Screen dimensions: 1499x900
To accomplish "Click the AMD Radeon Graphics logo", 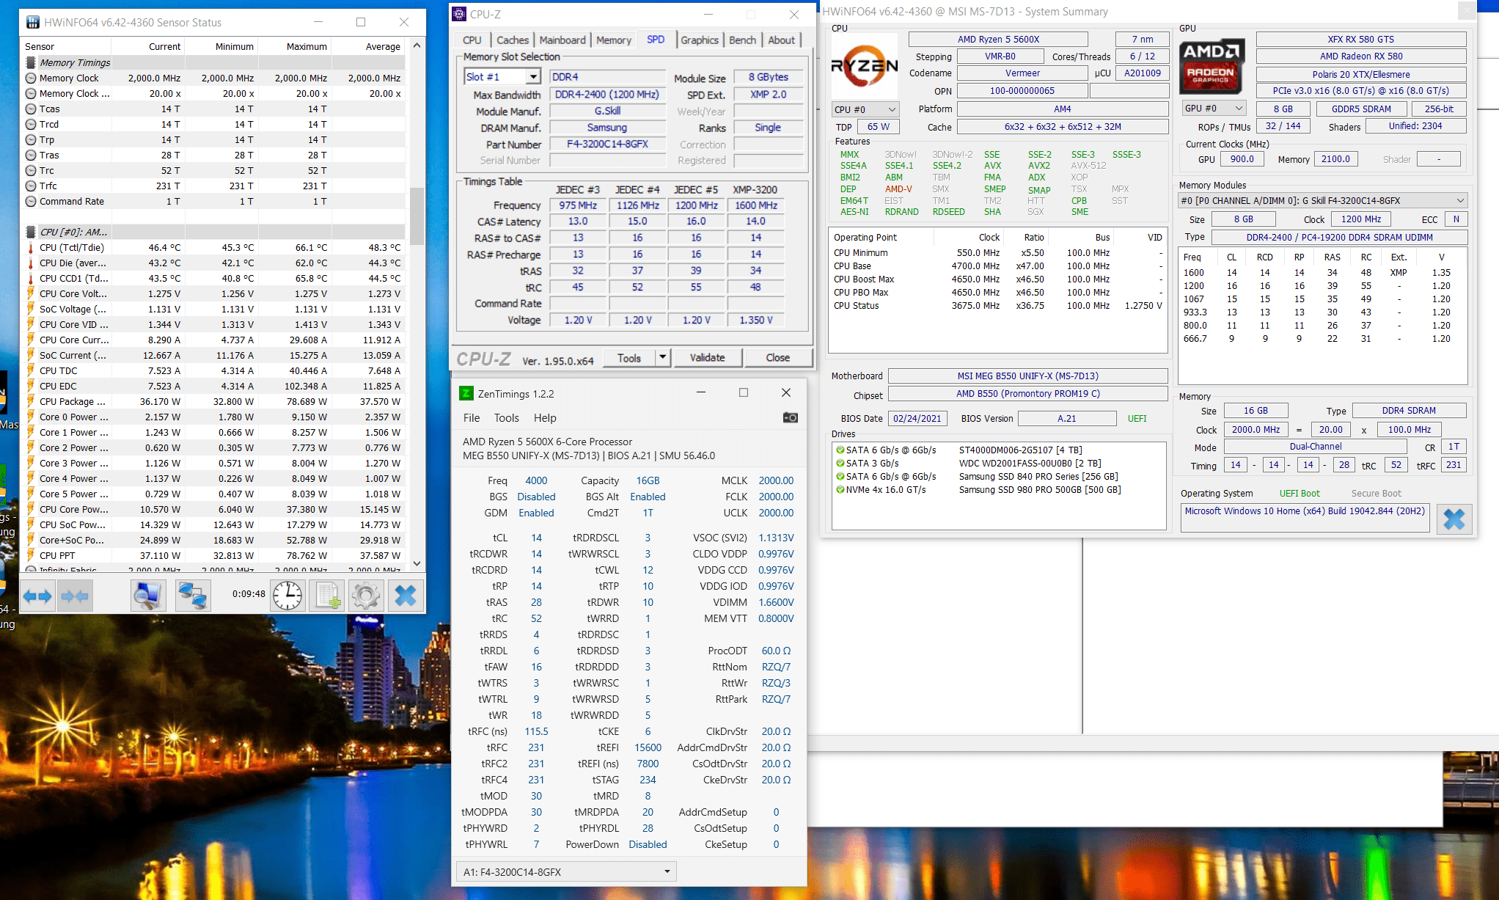I will (x=1212, y=66).
